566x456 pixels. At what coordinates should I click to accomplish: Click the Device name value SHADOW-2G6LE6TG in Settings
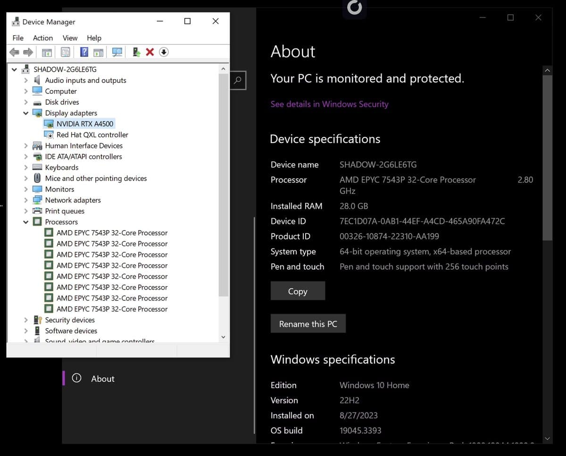378,165
